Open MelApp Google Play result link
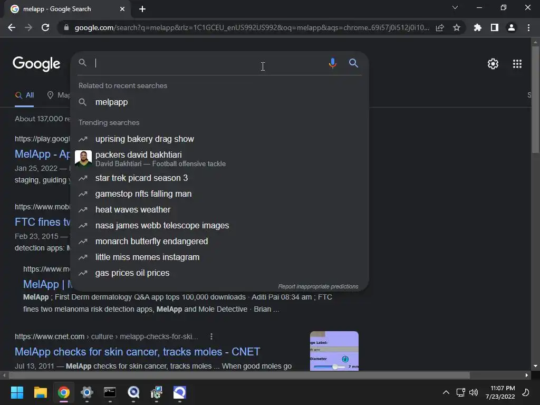Viewport: 540px width, 405px height. [42, 154]
